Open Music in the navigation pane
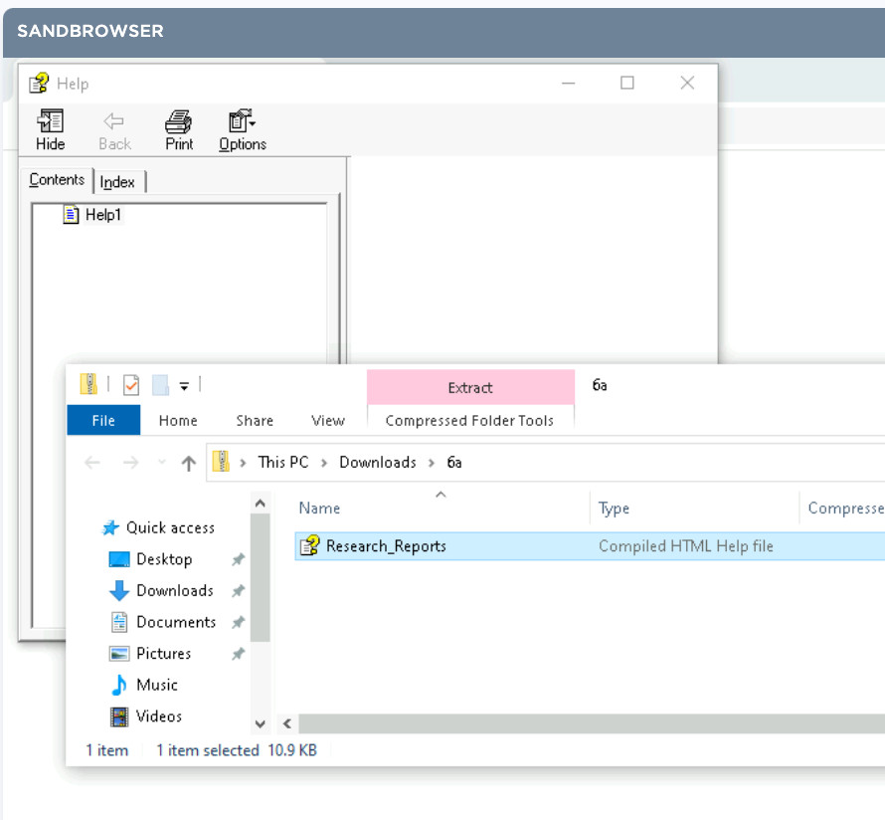This screenshot has height=820, width=885. pyautogui.click(x=157, y=685)
